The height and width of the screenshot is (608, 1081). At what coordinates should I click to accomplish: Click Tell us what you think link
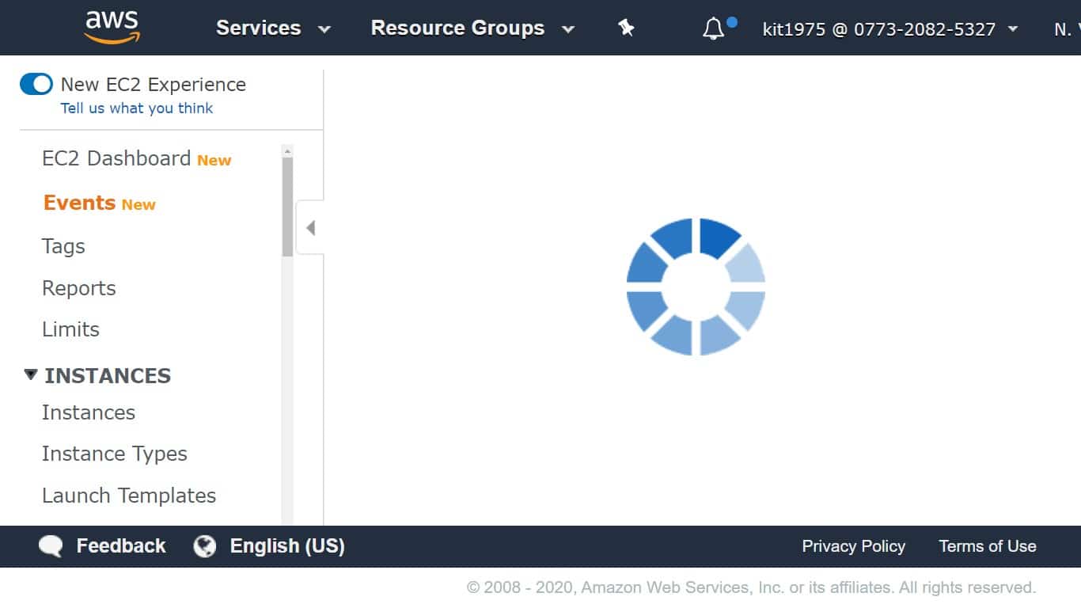(x=137, y=108)
